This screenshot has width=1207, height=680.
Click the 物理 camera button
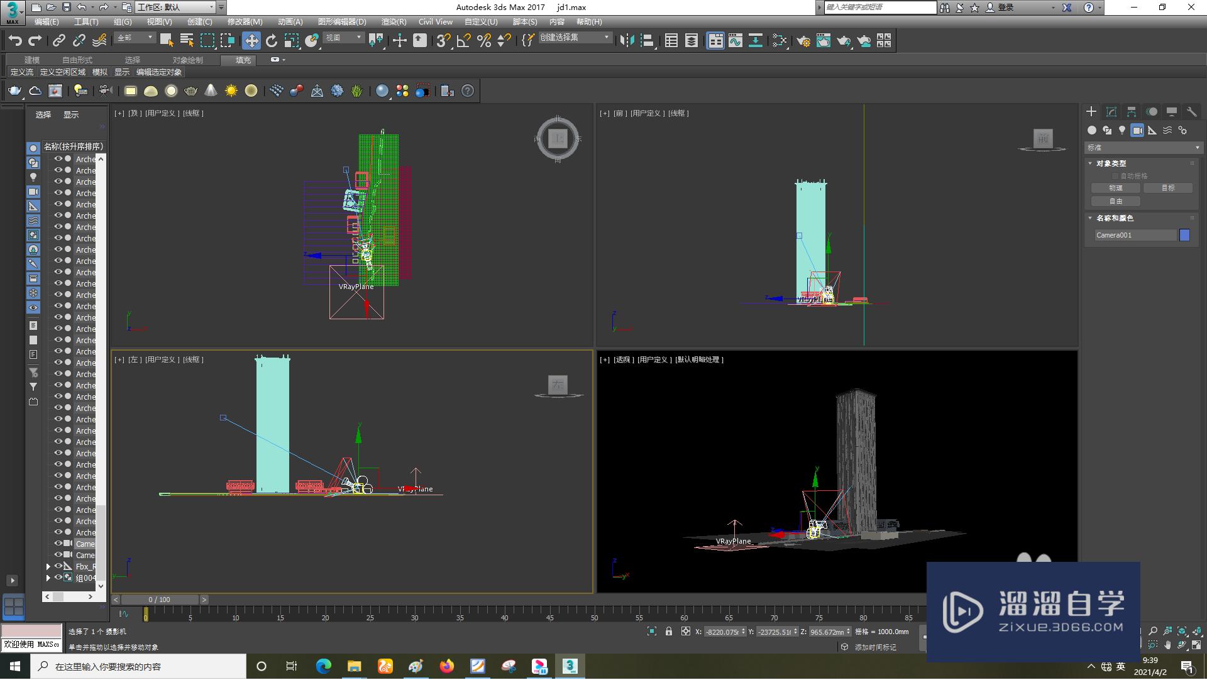(x=1116, y=188)
